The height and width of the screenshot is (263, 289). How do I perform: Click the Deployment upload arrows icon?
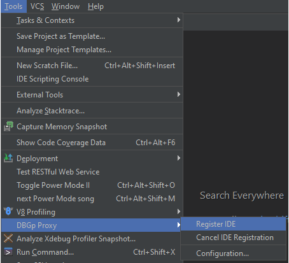pyautogui.click(x=8, y=158)
